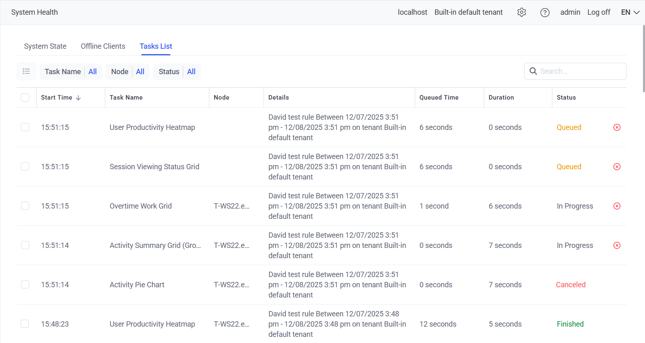
Task: Click the admin user link
Action: (570, 12)
